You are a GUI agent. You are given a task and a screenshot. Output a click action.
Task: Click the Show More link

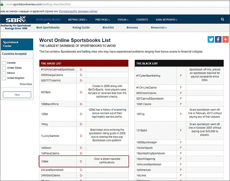(x=26, y=84)
